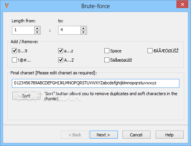The width and height of the screenshot is (191, 146).
Task: Enable the Space character checkbox
Action: click(x=107, y=51)
